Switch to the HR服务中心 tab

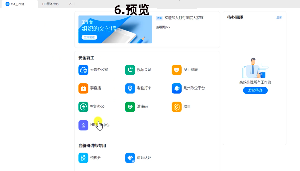click(51, 4)
